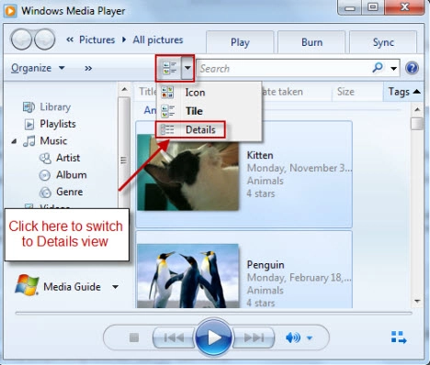Switch to Now Playing mode icon
The height and width of the screenshot is (365, 430).
(x=399, y=337)
